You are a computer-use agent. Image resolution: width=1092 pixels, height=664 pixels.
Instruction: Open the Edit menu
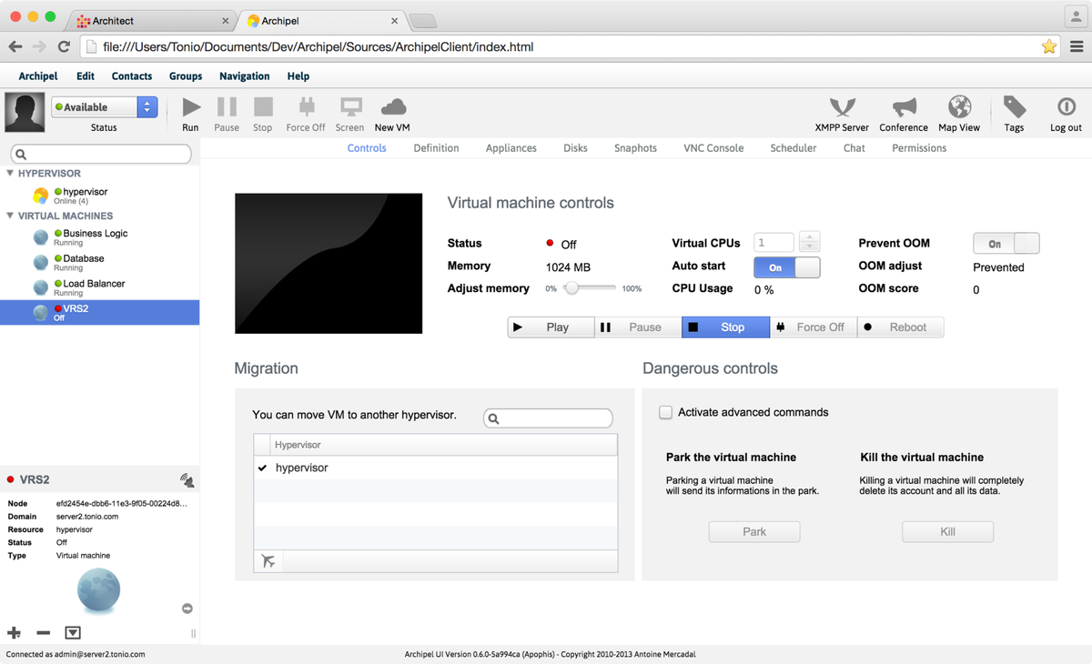click(86, 76)
